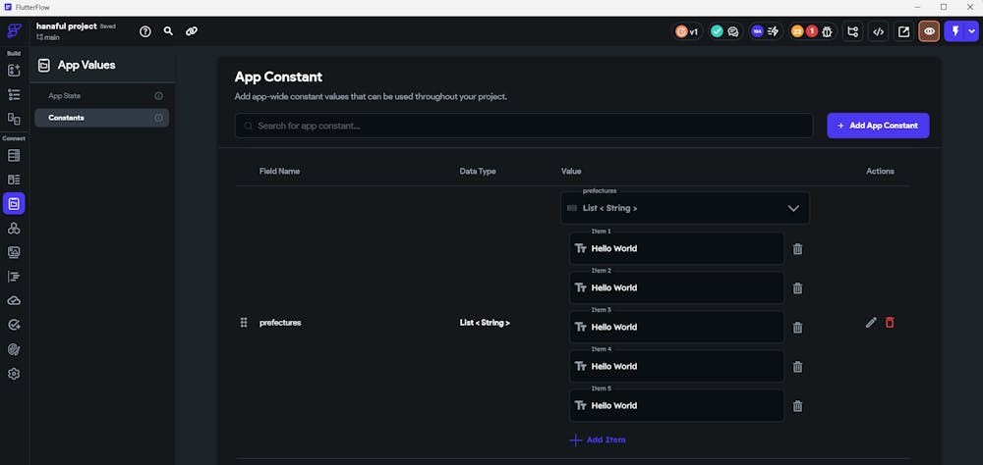Click the red delete icon for prefectures
983x465 pixels.
coord(890,323)
